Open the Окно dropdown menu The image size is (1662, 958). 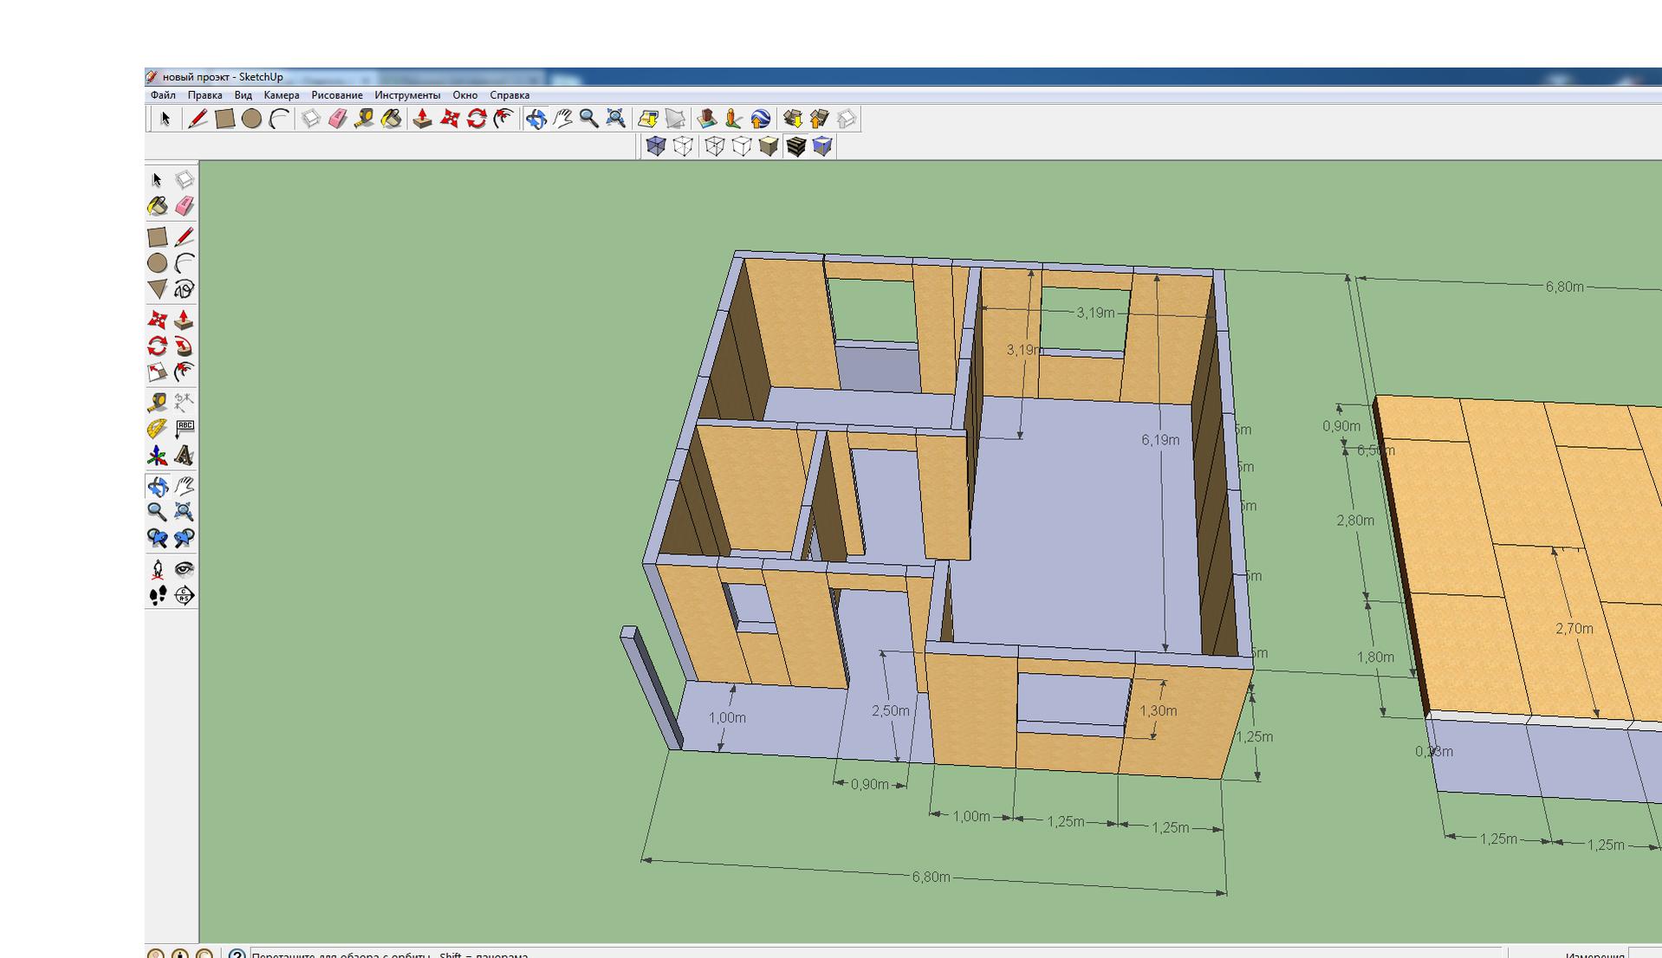click(464, 95)
